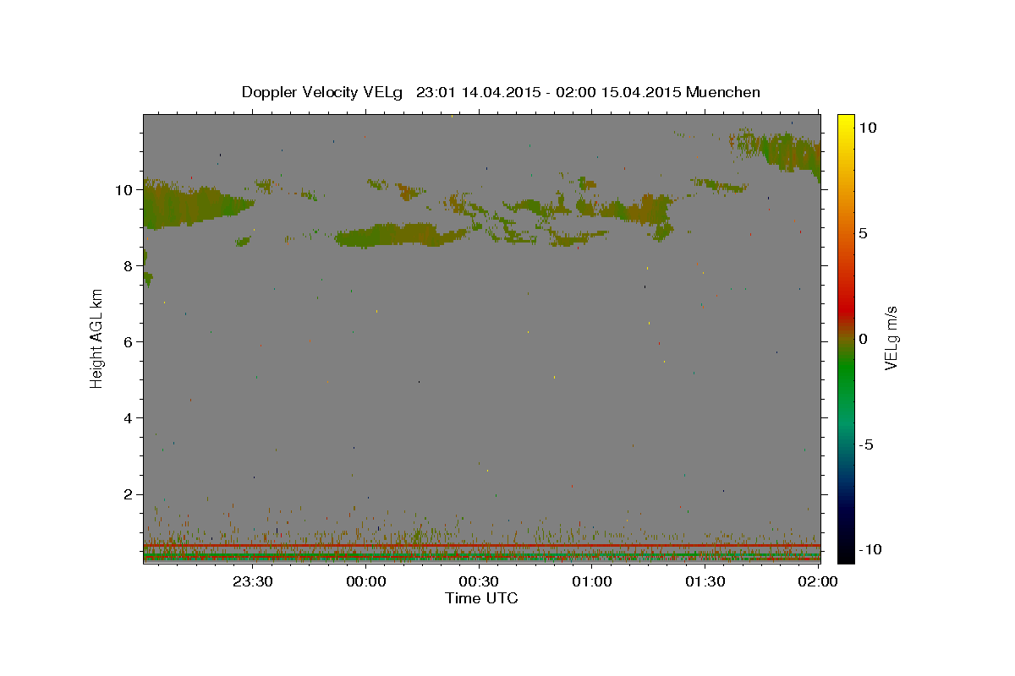Click the 01:30 time tick label
This screenshot has height=676, width=1015.
(x=705, y=581)
